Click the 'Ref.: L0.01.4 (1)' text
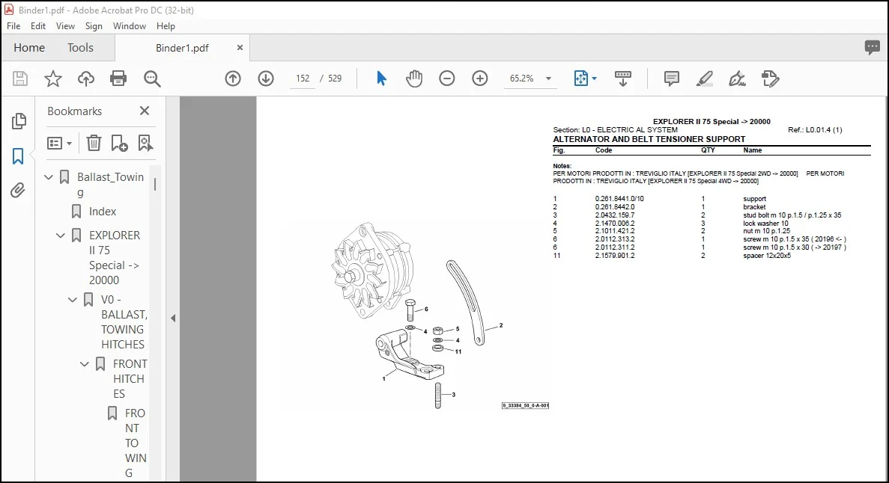This screenshot has width=889, height=483. click(815, 129)
